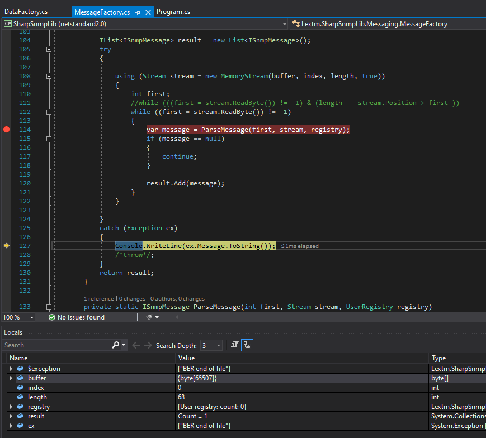Click the search magnifier icon in Locals
The image size is (486, 438).
115,346
